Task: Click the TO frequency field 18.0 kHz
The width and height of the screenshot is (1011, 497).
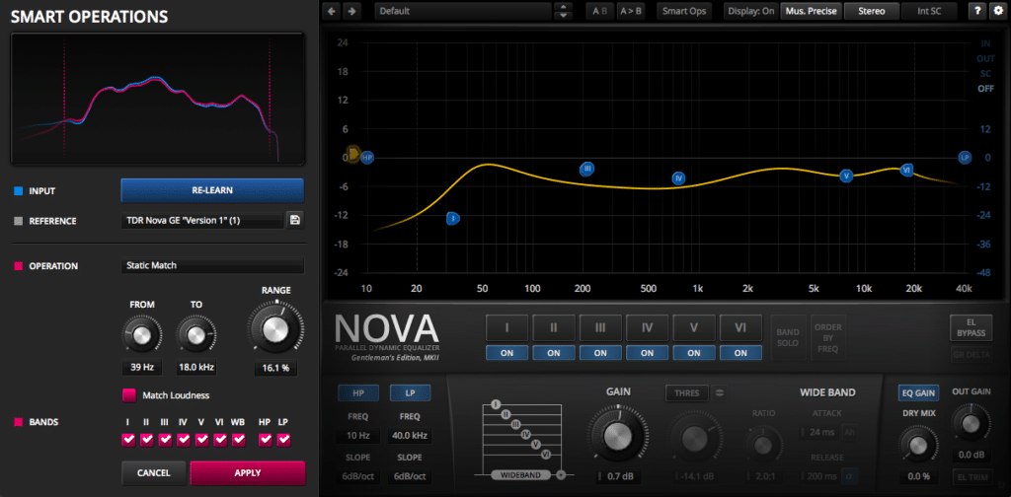Action: click(196, 368)
